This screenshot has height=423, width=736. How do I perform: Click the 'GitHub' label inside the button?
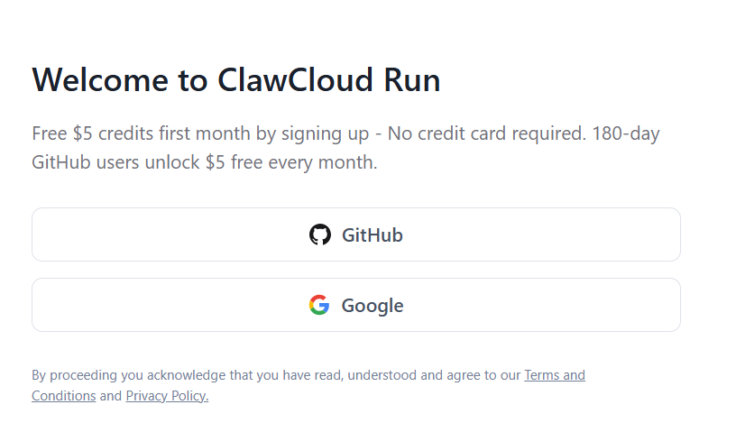[373, 235]
